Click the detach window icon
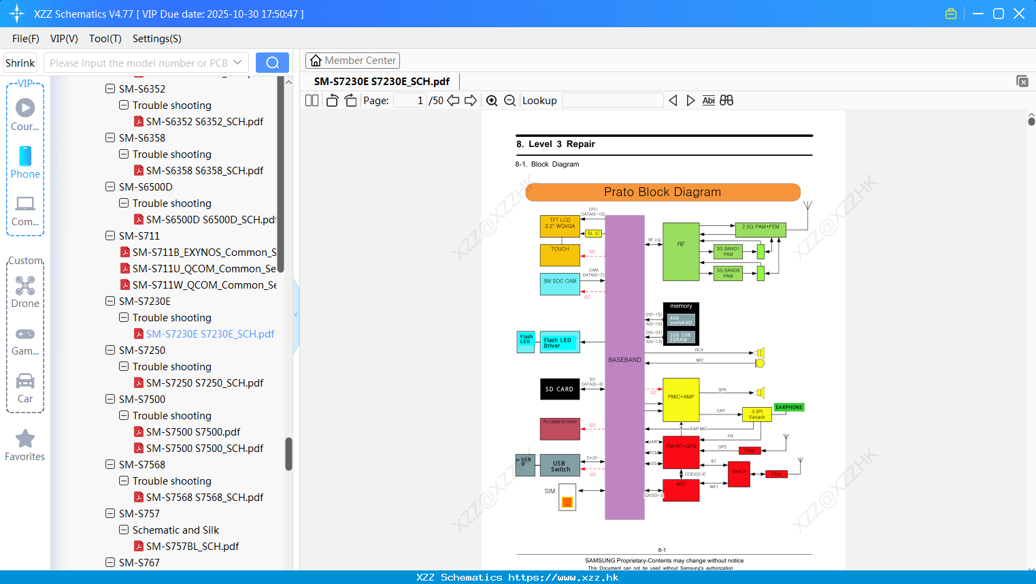 pyautogui.click(x=1022, y=81)
